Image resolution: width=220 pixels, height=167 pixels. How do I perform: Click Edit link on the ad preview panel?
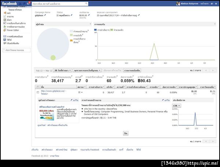(74, 100)
